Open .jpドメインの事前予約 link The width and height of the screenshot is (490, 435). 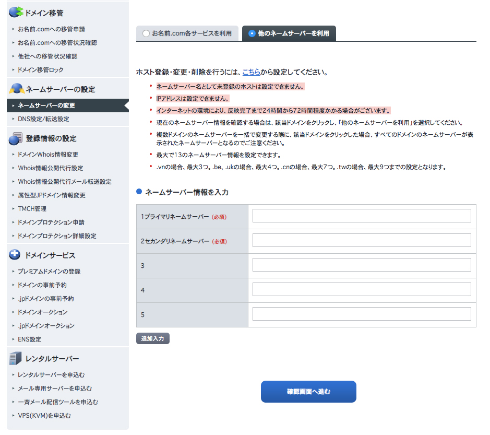pyautogui.click(x=46, y=298)
